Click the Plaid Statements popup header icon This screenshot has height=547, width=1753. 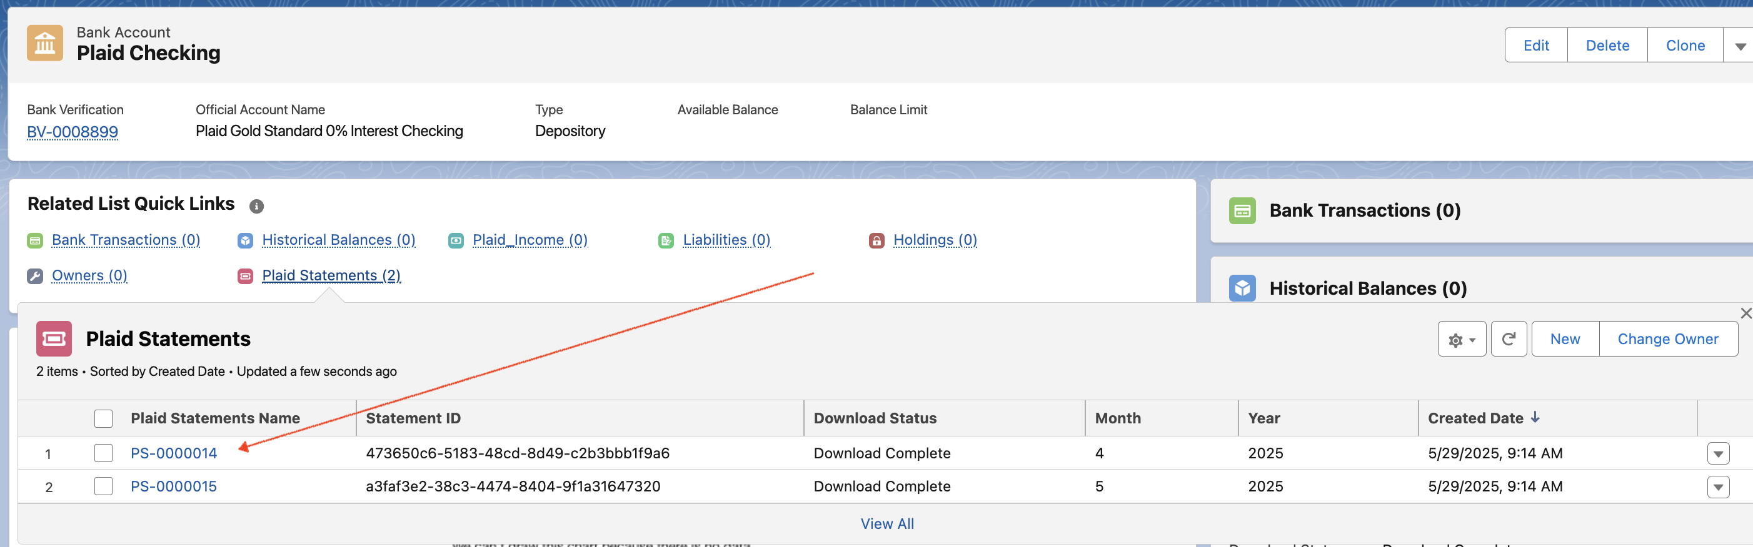pos(54,338)
